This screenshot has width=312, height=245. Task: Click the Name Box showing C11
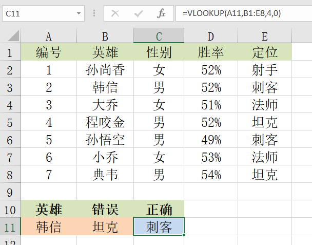click(44, 13)
